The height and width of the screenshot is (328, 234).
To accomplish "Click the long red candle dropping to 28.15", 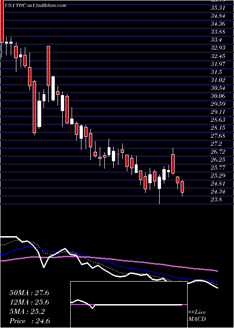I will (x=34, y=107).
